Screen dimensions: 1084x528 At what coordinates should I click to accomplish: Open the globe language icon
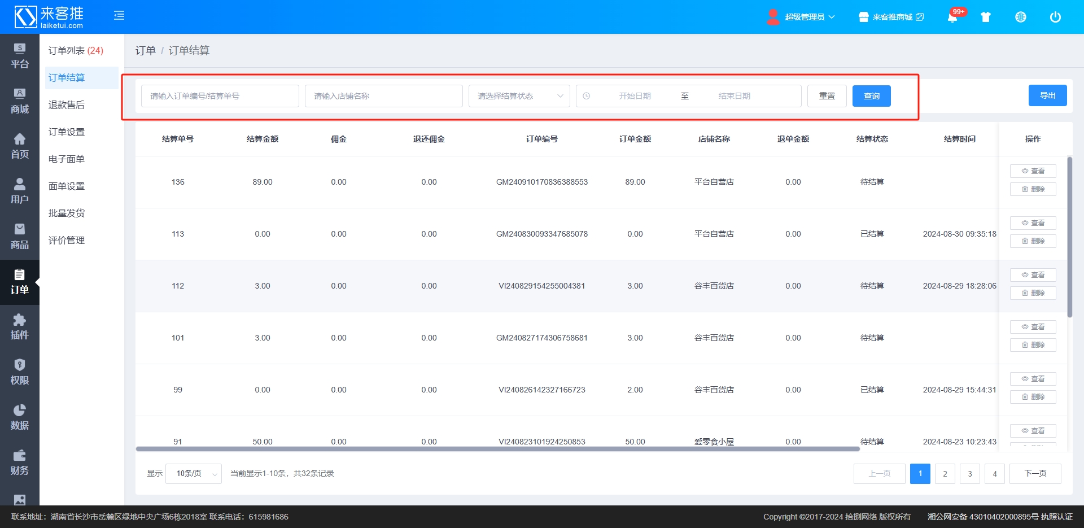1021,17
